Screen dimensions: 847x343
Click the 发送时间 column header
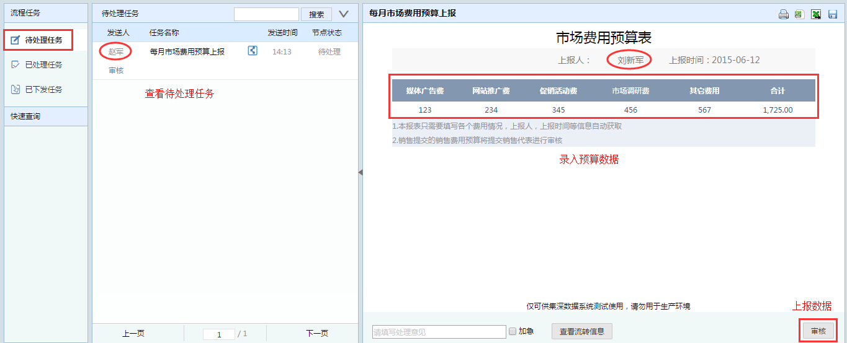point(282,32)
